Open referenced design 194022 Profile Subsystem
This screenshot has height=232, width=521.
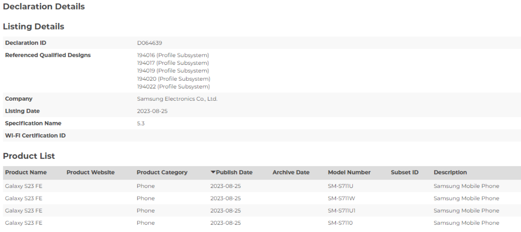[174, 87]
